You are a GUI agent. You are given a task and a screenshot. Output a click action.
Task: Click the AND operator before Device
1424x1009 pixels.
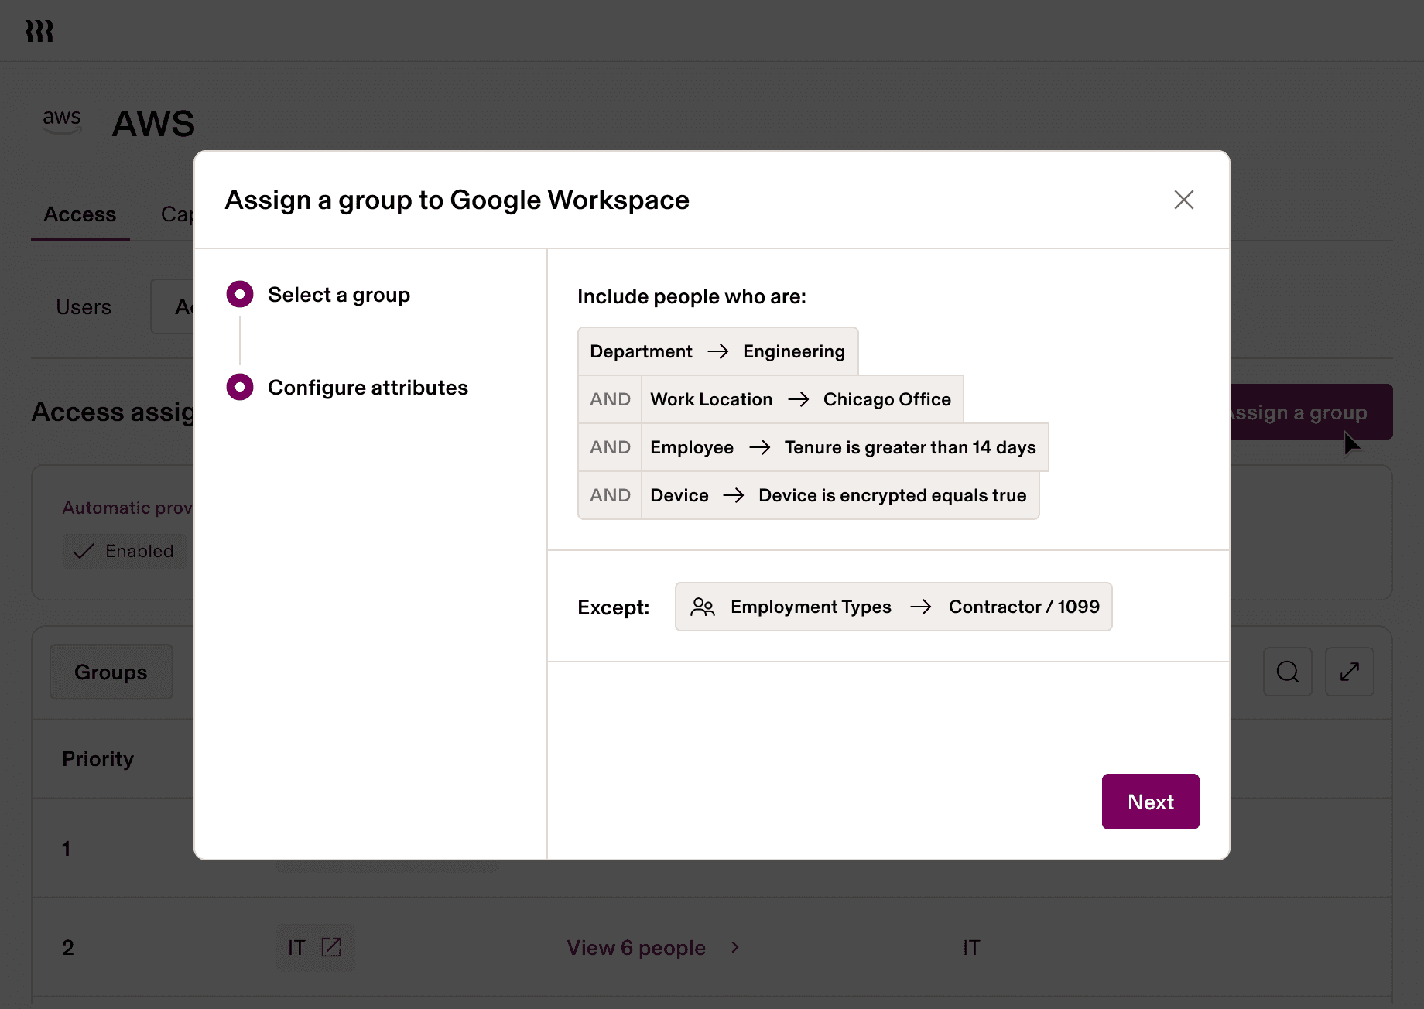pyautogui.click(x=610, y=495)
